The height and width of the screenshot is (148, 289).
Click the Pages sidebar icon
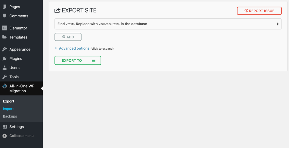pyautogui.click(x=5, y=7)
